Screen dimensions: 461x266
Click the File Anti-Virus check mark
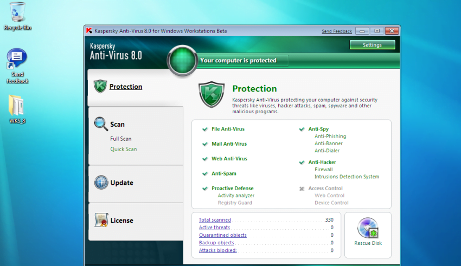[x=205, y=129]
